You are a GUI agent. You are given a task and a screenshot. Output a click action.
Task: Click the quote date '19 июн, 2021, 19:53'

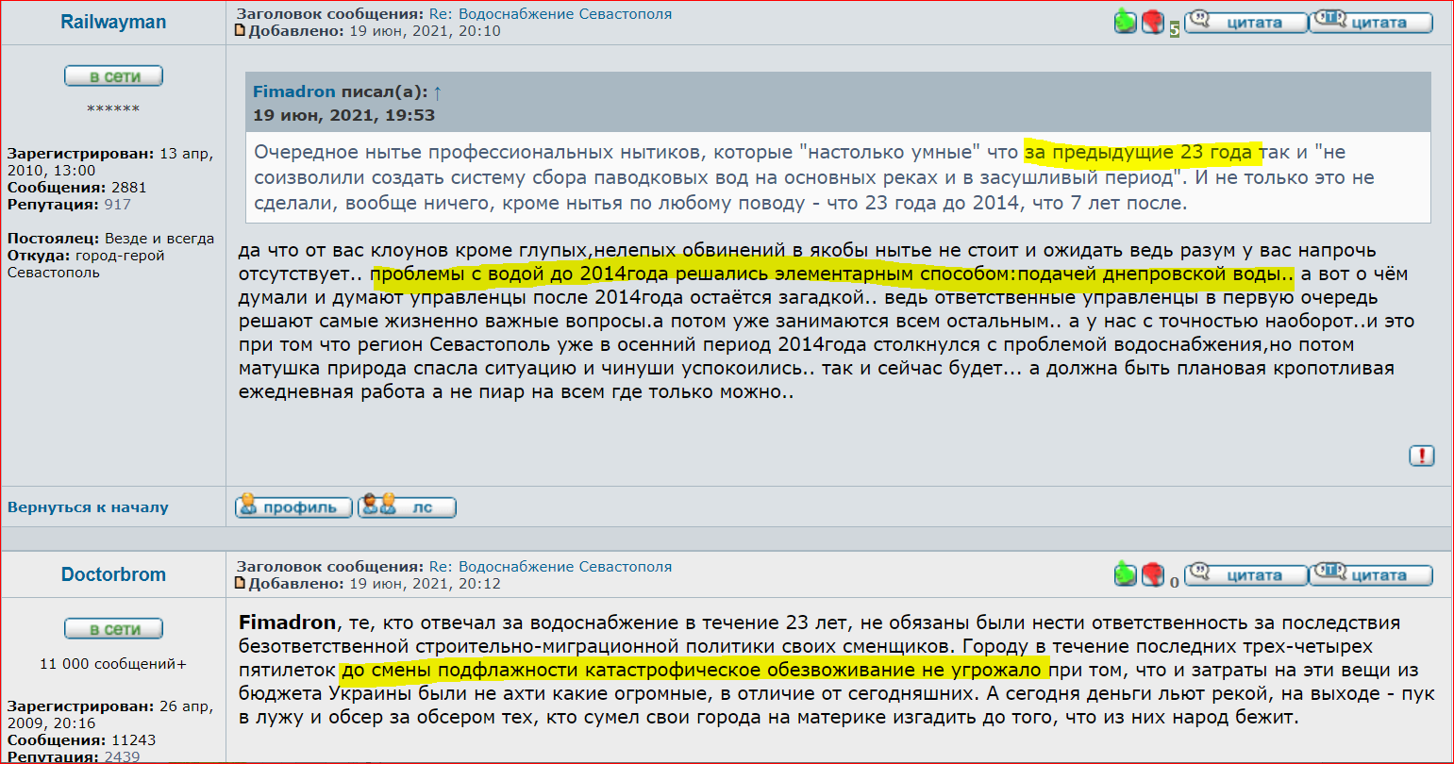[x=343, y=115]
